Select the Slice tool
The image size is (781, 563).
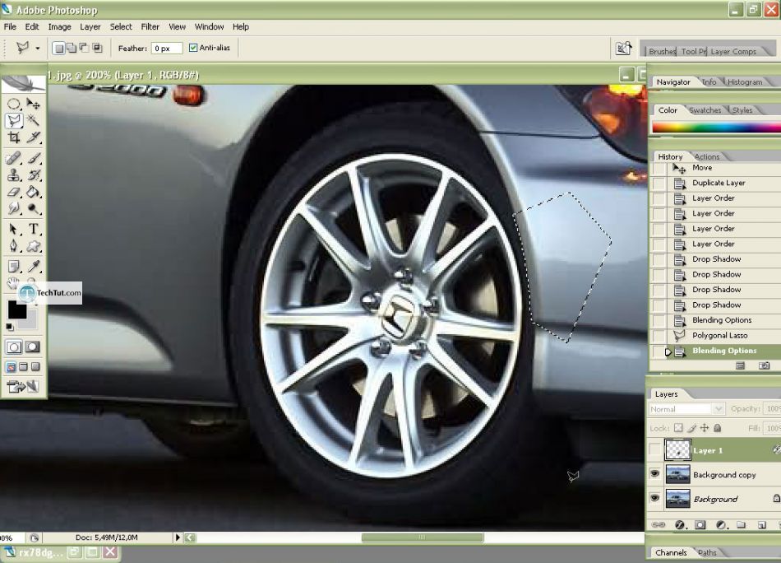coord(34,137)
